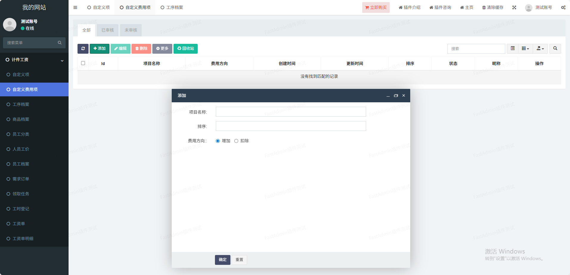The width and height of the screenshot is (570, 275).
Task: Click the 确定 confirm button
Action: coord(222,260)
